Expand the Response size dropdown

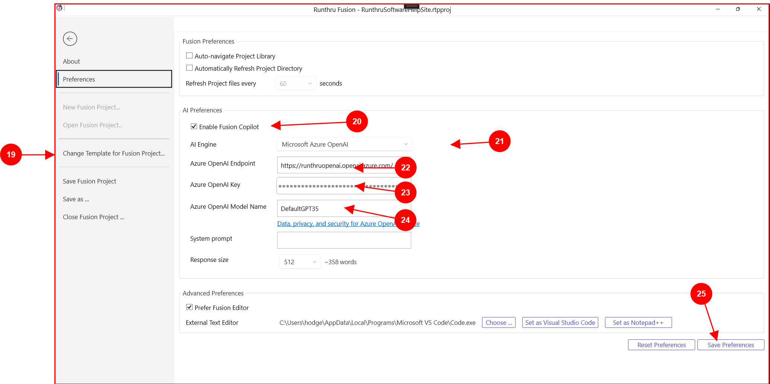coord(300,262)
